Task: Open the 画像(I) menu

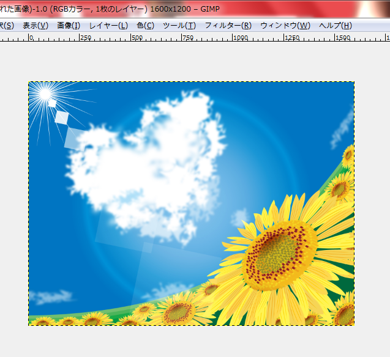Action: [x=69, y=25]
